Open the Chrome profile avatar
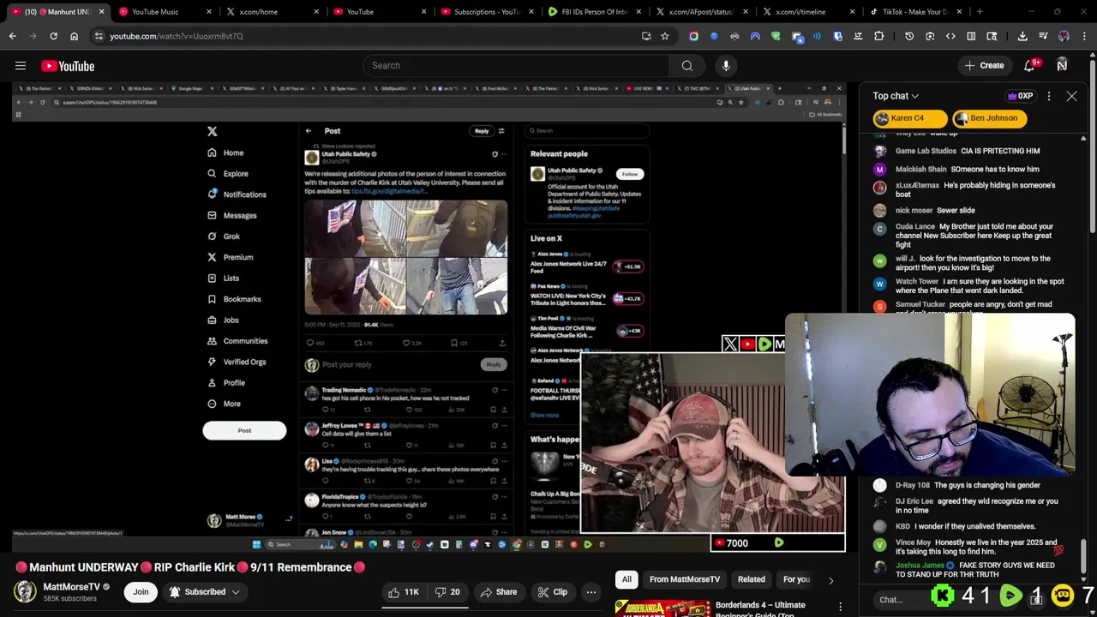The image size is (1097, 617). click(1064, 36)
